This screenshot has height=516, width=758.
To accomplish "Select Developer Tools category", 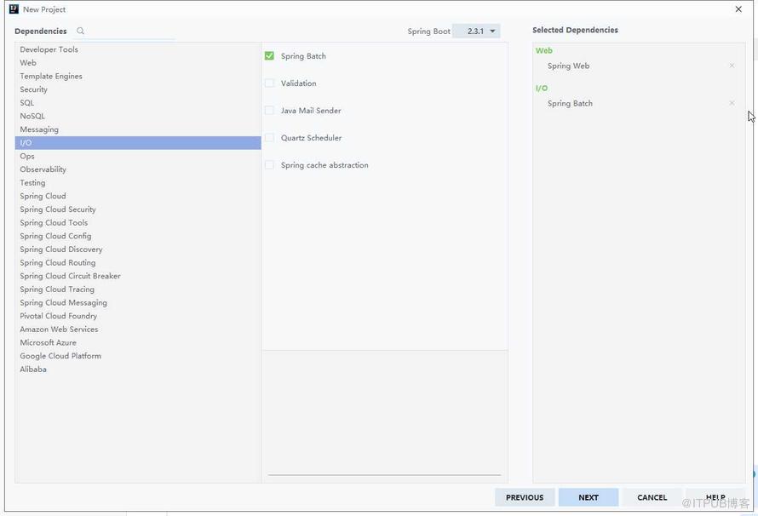I will click(138, 49).
